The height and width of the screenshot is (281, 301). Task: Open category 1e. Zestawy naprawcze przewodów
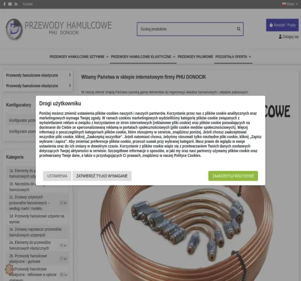[35, 232]
